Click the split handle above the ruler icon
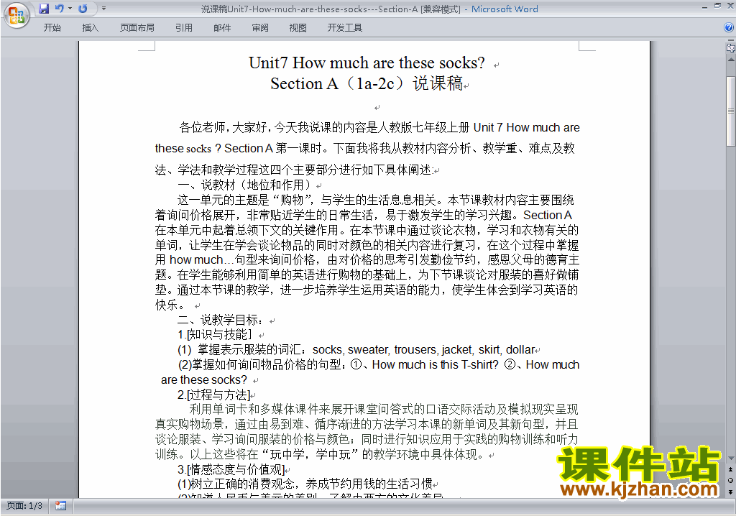The width and height of the screenshot is (736, 516). point(730,41)
